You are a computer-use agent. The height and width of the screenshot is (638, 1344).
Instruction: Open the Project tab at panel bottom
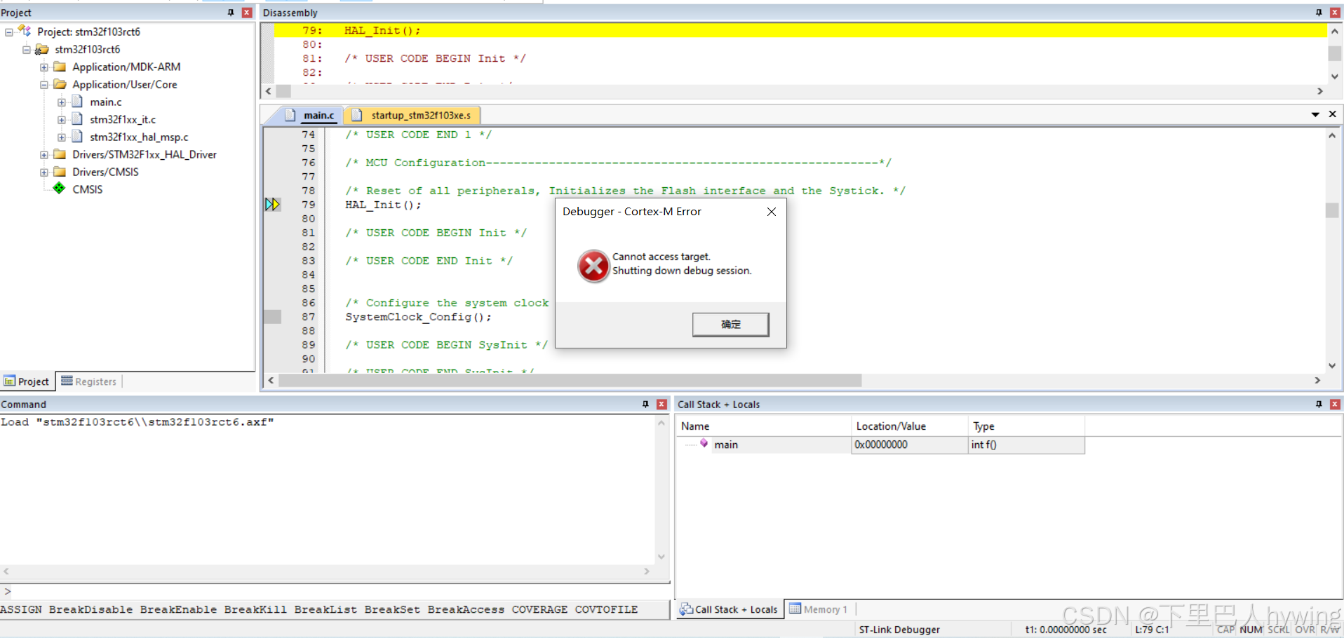coord(27,381)
